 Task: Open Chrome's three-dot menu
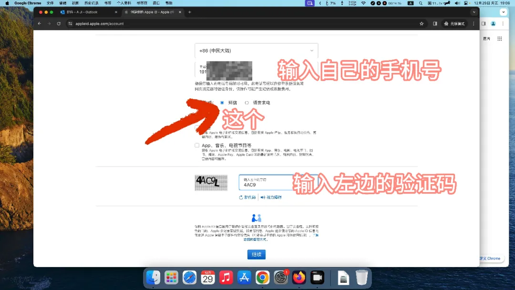(x=474, y=23)
